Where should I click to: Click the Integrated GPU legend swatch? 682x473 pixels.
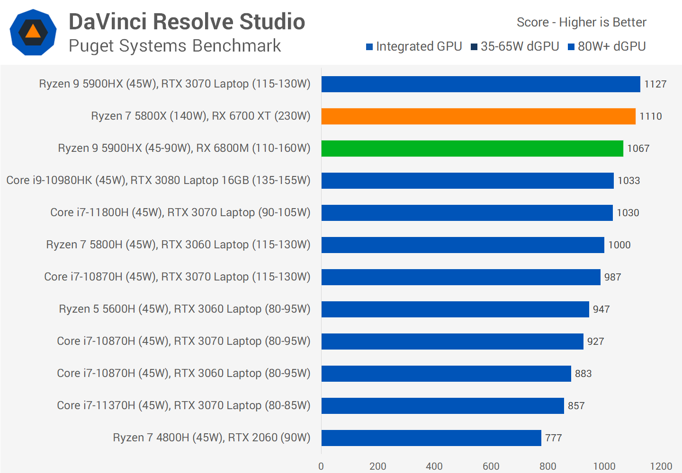point(369,47)
